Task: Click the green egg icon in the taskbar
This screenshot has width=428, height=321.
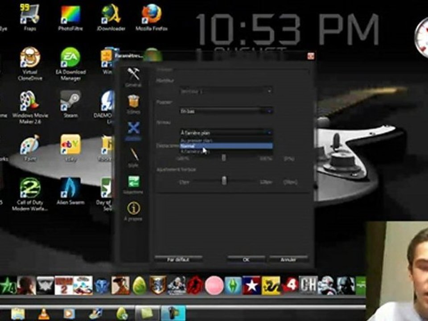Action: (x=122, y=313)
